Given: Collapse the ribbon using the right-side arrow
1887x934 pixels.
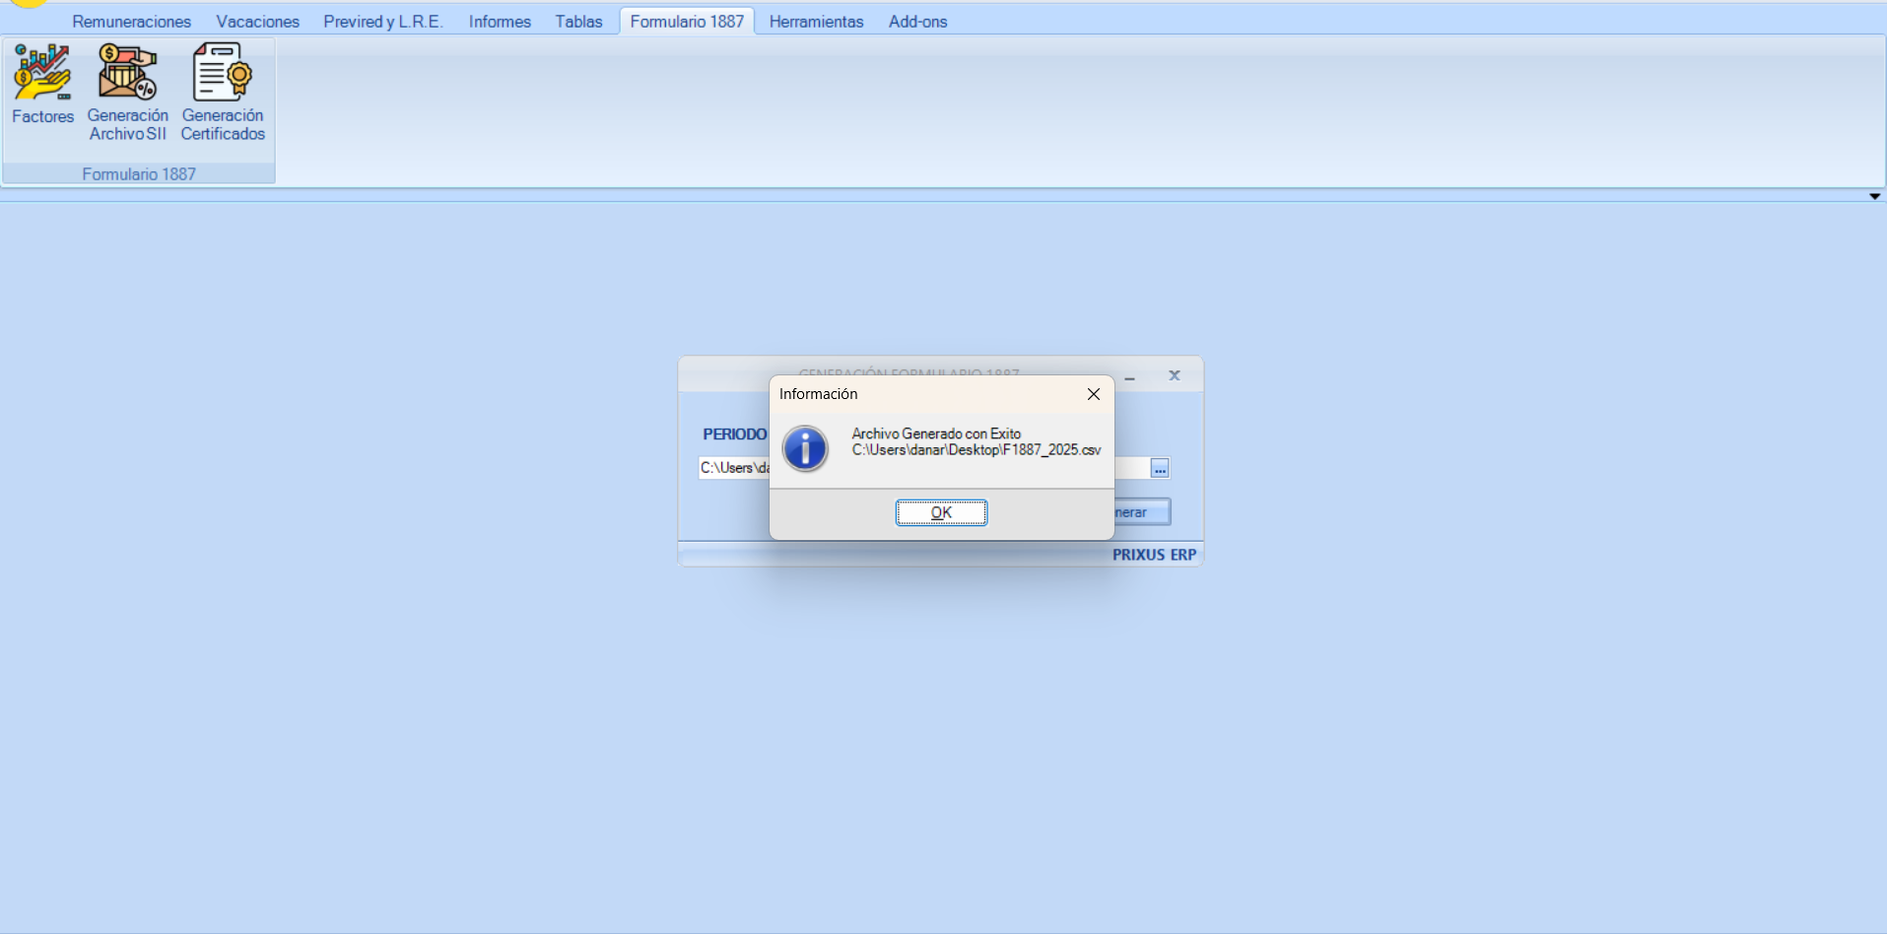Looking at the screenshot, I should [x=1874, y=196].
